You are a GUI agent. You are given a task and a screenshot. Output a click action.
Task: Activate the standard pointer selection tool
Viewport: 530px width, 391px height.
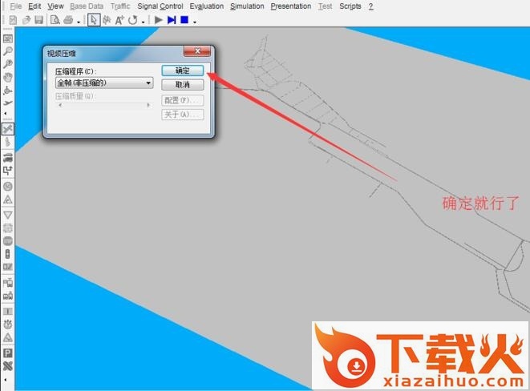(94, 20)
